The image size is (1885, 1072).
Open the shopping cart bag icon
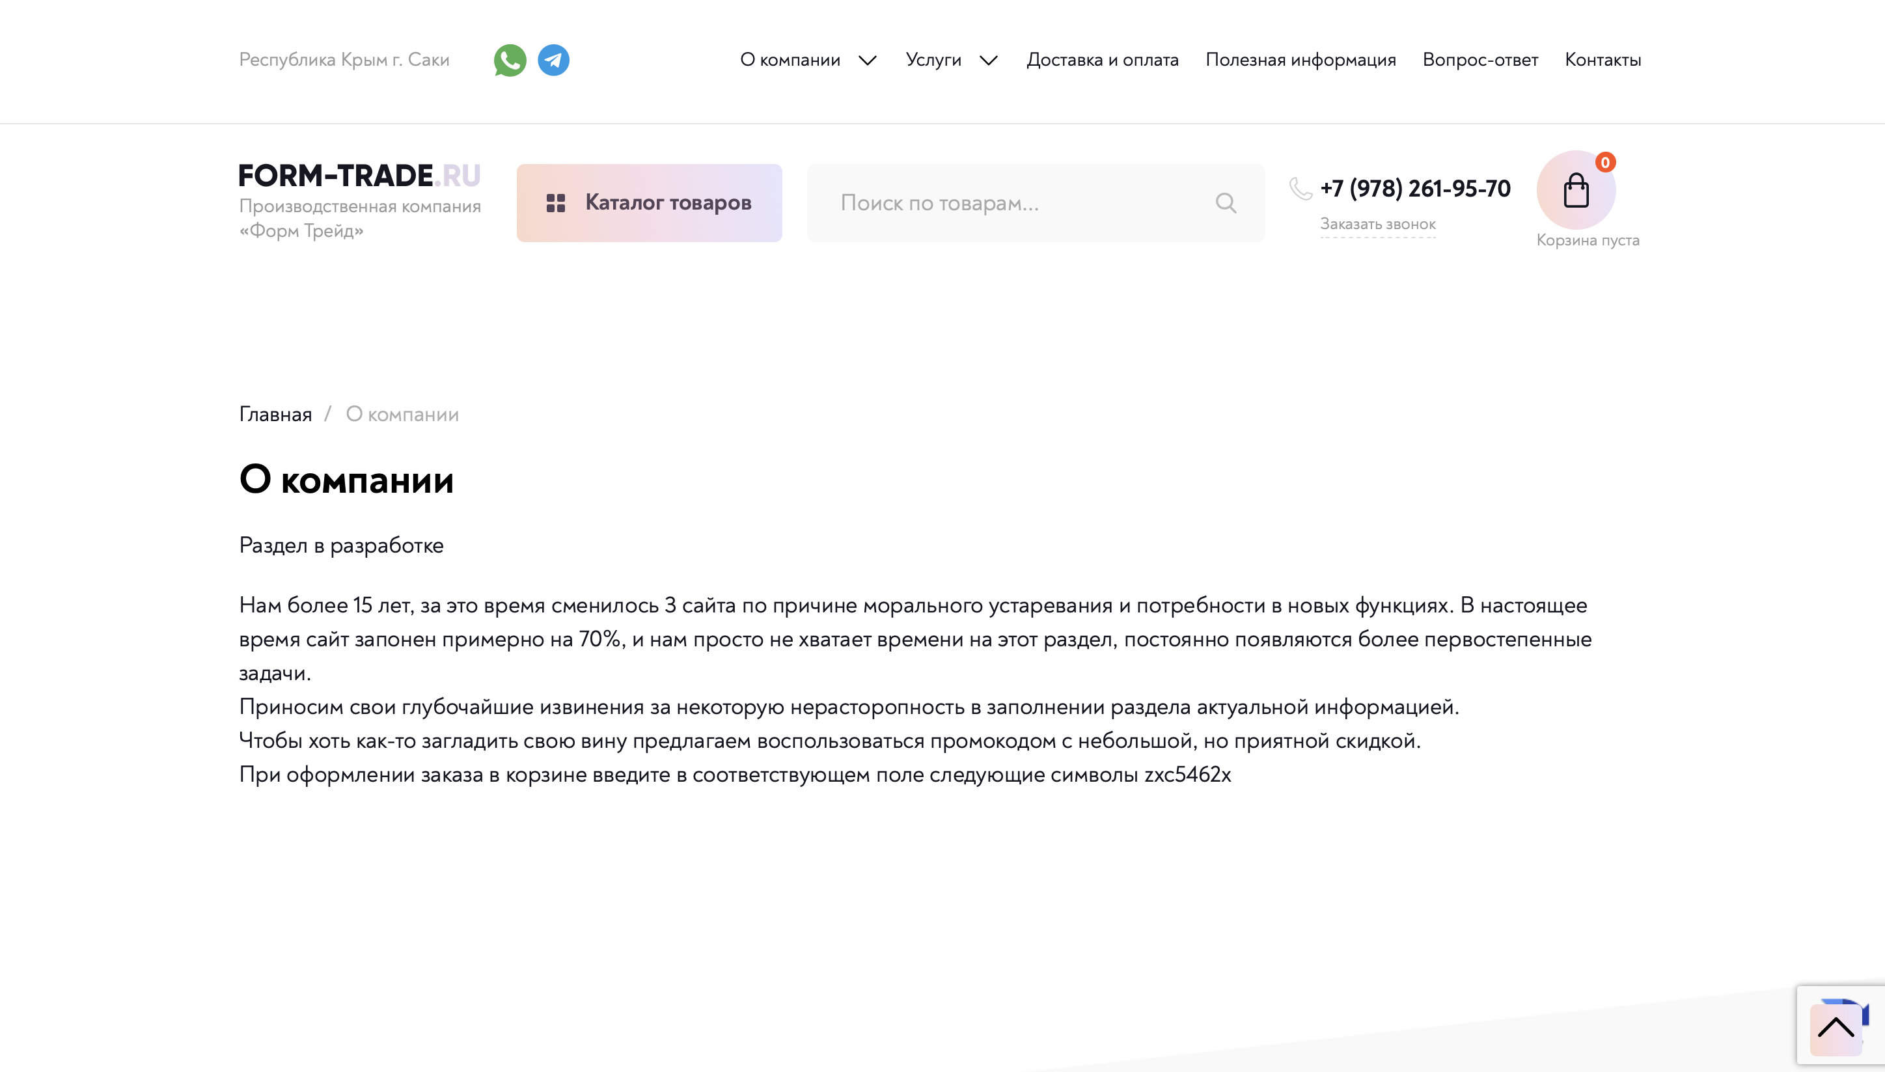pyautogui.click(x=1576, y=190)
